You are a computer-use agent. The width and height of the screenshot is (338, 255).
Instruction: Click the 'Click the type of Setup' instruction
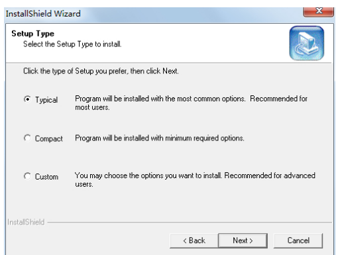coord(101,71)
